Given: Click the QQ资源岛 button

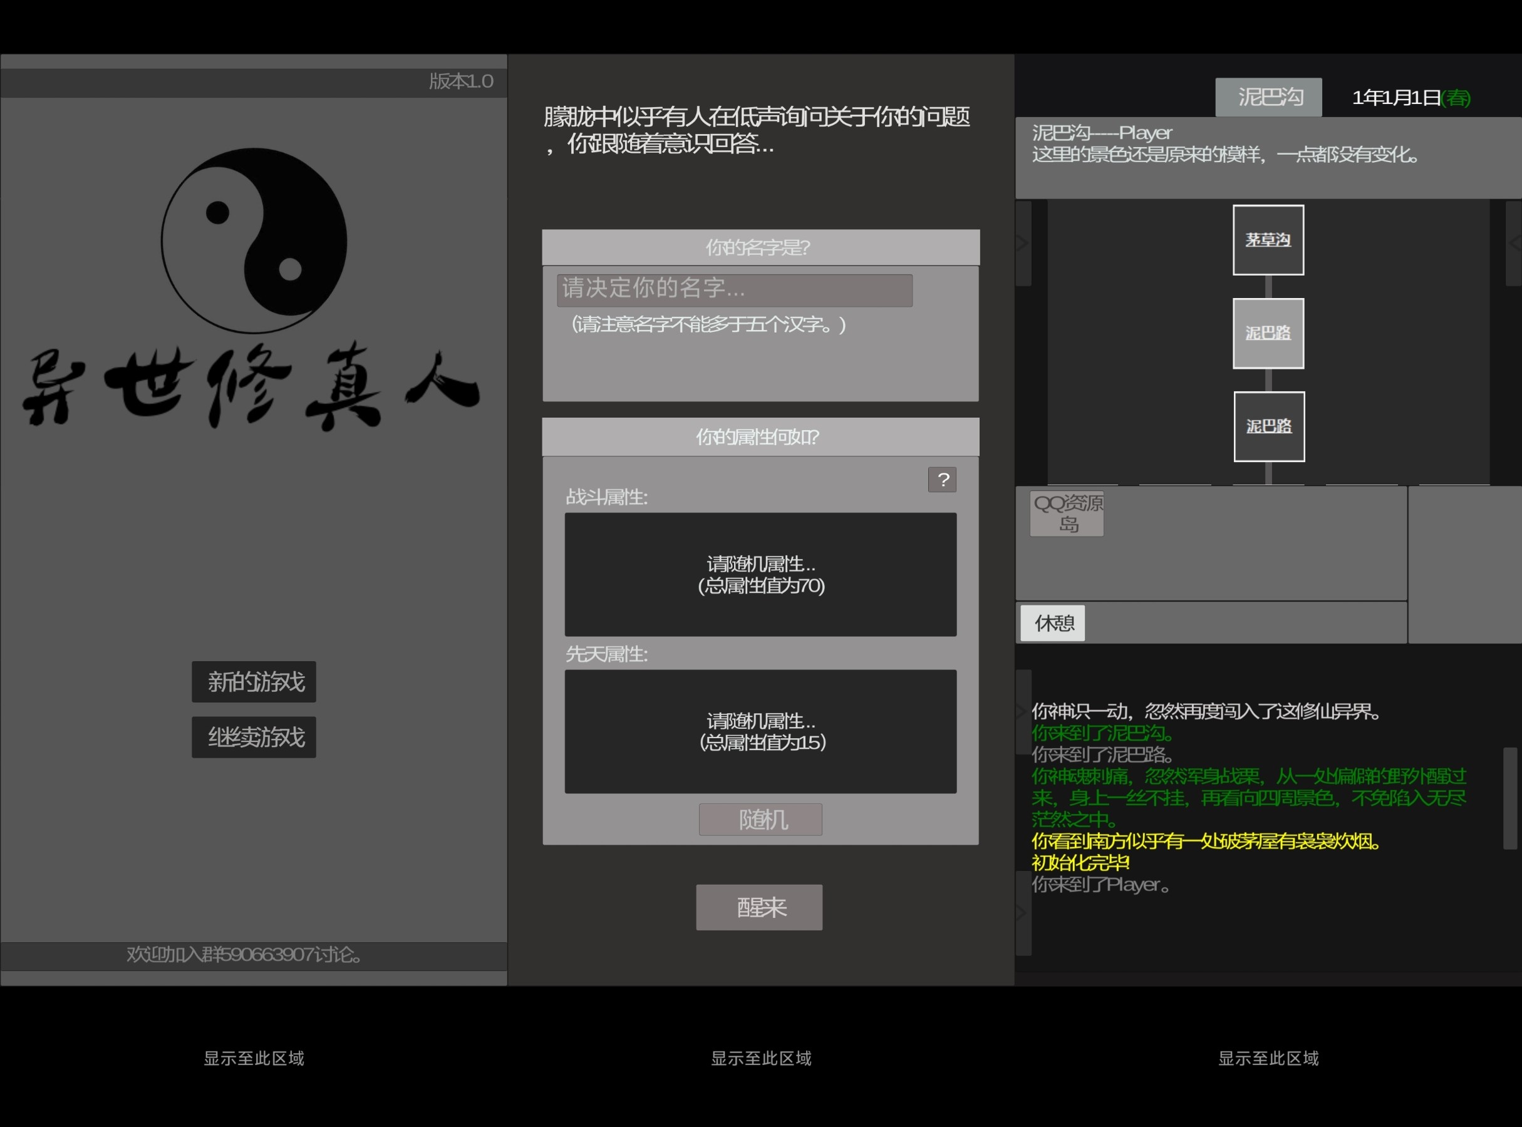Looking at the screenshot, I should point(1067,513).
